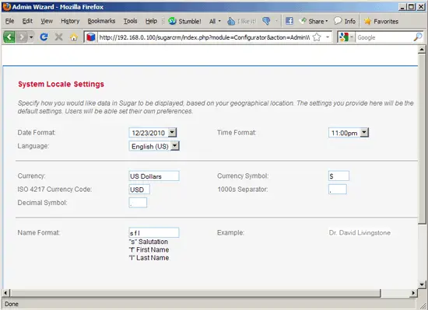This screenshot has height=310, width=428.
Task: Click the Forward navigation arrow
Action: point(22,37)
